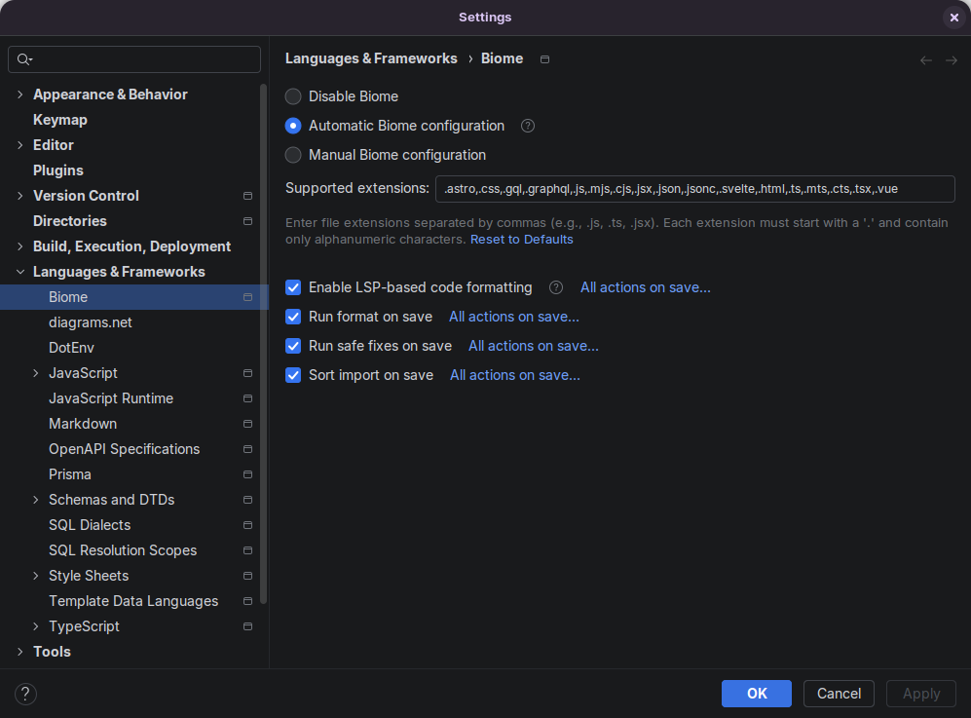The image size is (971, 718).
Task: Select the Disable Biome radio button
Action: tap(293, 96)
